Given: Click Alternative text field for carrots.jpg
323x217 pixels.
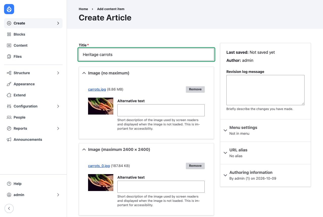Looking at the screenshot, I should (161, 110).
